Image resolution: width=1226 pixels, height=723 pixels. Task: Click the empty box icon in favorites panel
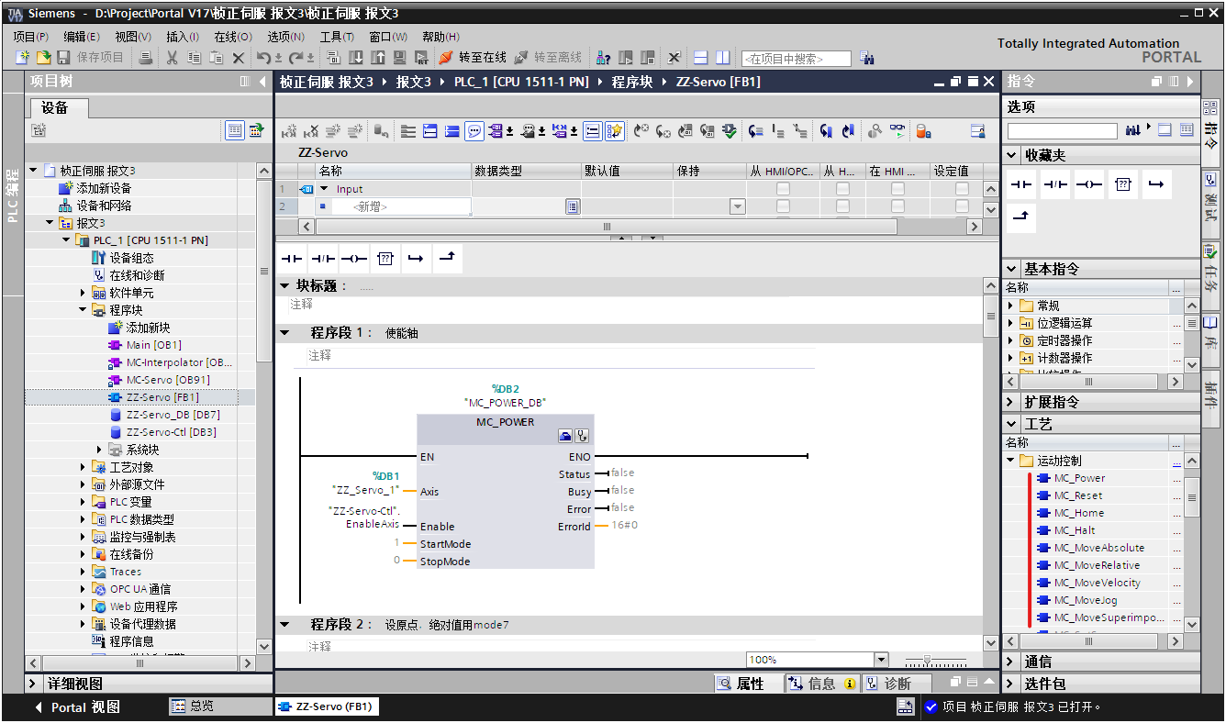click(x=1122, y=184)
